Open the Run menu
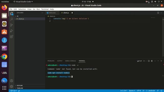 tap(38, 9)
